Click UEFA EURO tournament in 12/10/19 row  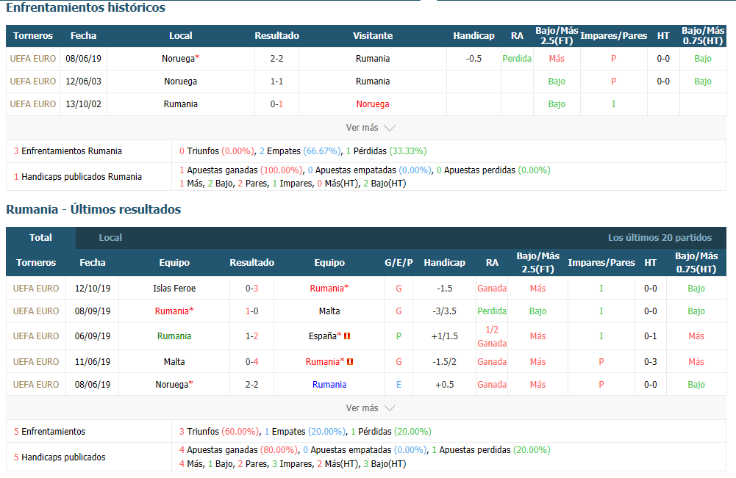tap(36, 289)
